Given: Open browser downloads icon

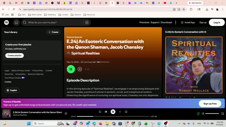Looking at the screenshot, I should 207,10.
